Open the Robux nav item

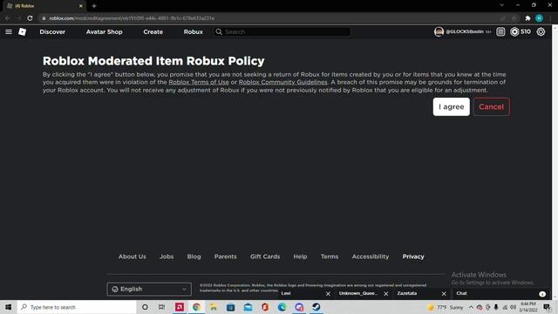(194, 31)
